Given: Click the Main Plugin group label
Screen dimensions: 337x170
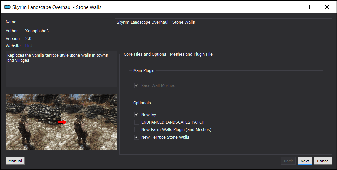Looking at the screenshot, I should click(x=144, y=71).
